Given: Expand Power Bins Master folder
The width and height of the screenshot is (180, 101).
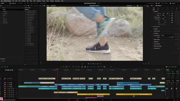Looking at the screenshot, I should point(1,61).
